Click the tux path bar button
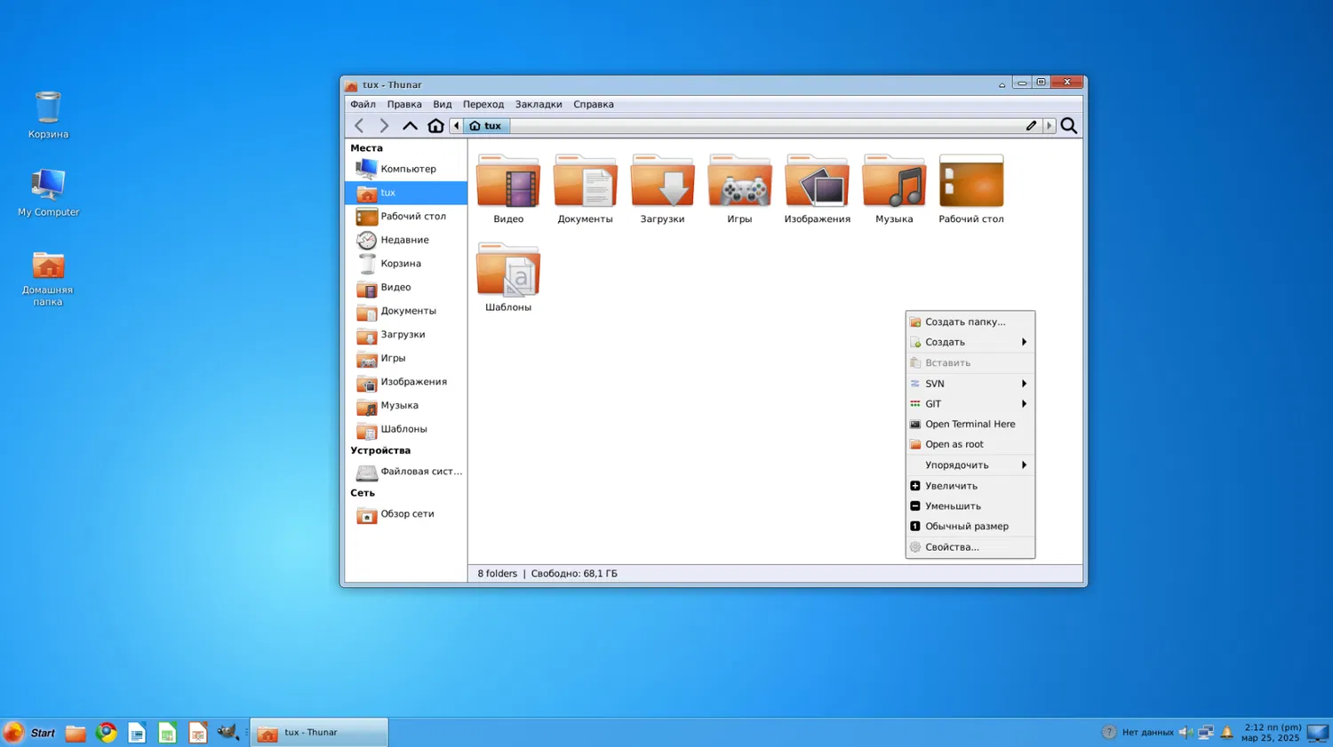The image size is (1333, 747). [486, 126]
